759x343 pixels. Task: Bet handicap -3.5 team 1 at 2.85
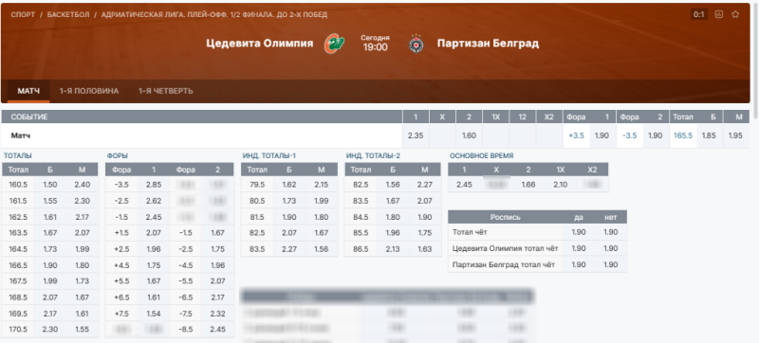(154, 185)
